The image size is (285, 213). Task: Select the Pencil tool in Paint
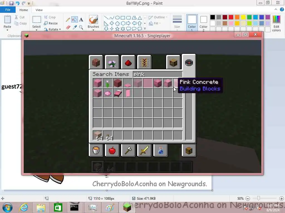pos(68,20)
